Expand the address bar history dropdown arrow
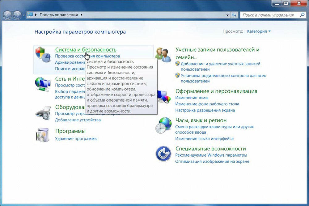 point(227,15)
